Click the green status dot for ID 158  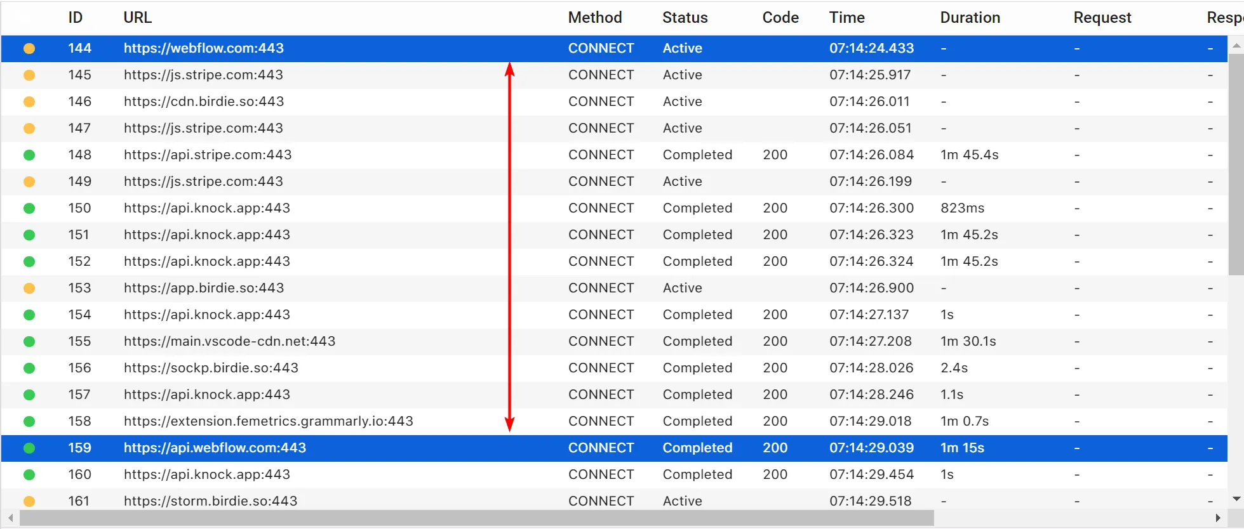coord(29,421)
